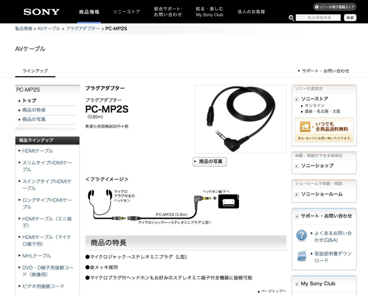This screenshot has width=368, height=295.
Task: Click the arrow icon beside ソニーショップ
Action: click(297, 166)
